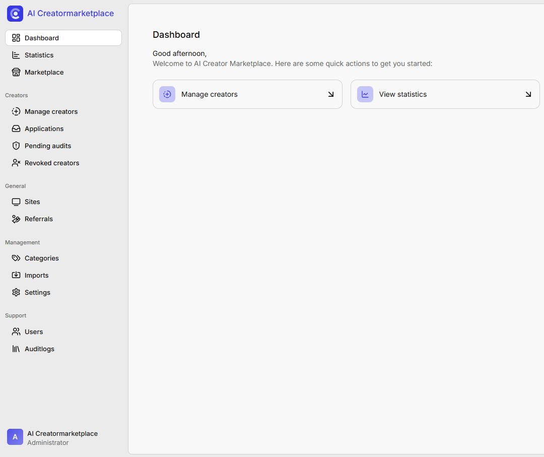Viewport: 544px width, 457px height.
Task: Click the Categories tags icon
Action: [x=16, y=258]
